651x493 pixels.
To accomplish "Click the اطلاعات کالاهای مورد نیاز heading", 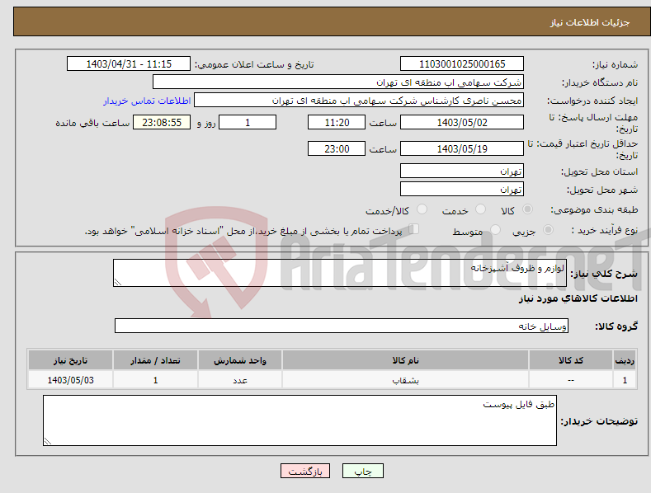I will pyautogui.click(x=578, y=298).
